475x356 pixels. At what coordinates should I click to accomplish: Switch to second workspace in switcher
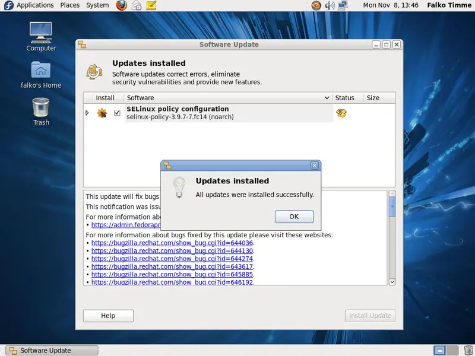(x=452, y=350)
